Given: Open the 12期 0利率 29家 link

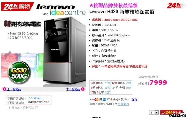Looking at the screenshot, I should pyautogui.click(x=129, y=83).
